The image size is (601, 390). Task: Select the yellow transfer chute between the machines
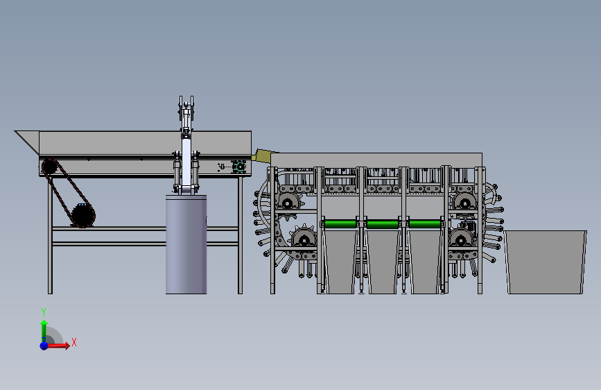point(263,156)
